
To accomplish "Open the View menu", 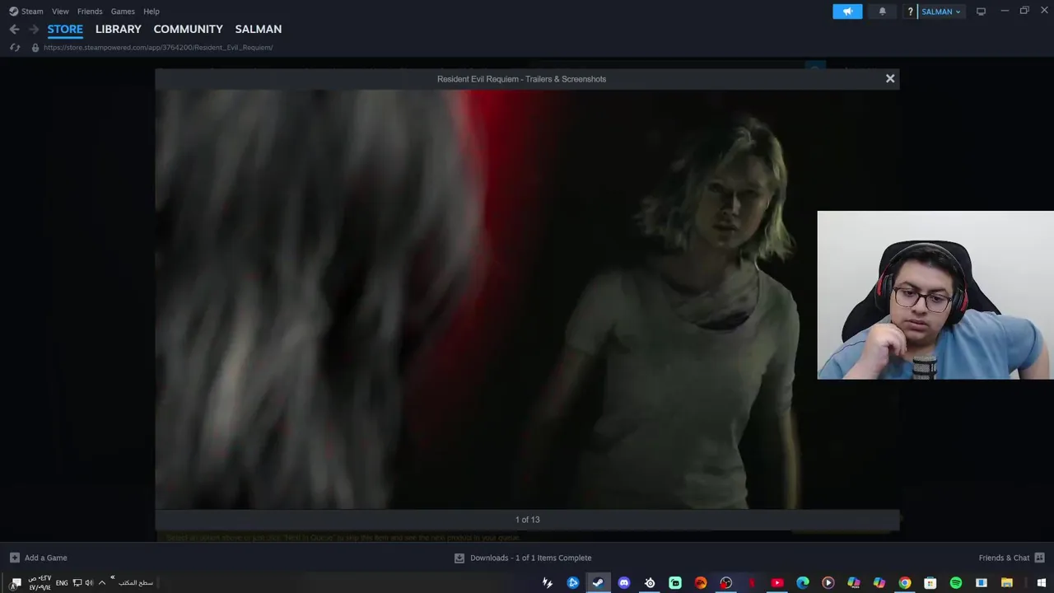I will [60, 12].
